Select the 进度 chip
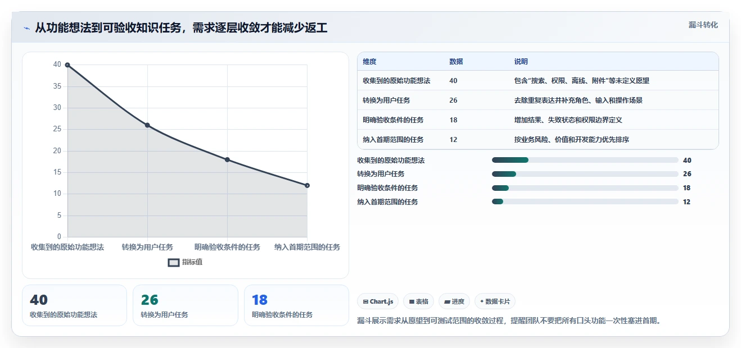741x348 pixels. (x=454, y=301)
